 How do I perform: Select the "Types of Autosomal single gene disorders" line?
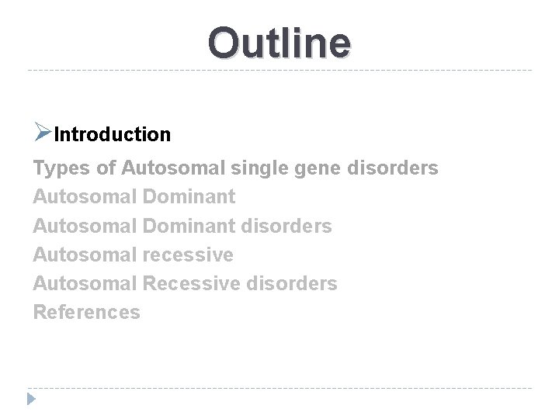pyautogui.click(x=235, y=168)
